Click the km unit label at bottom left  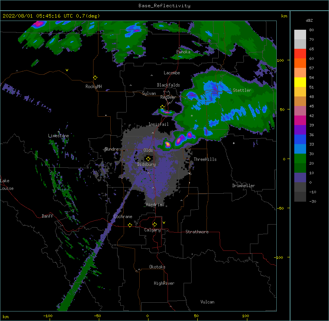5,317
